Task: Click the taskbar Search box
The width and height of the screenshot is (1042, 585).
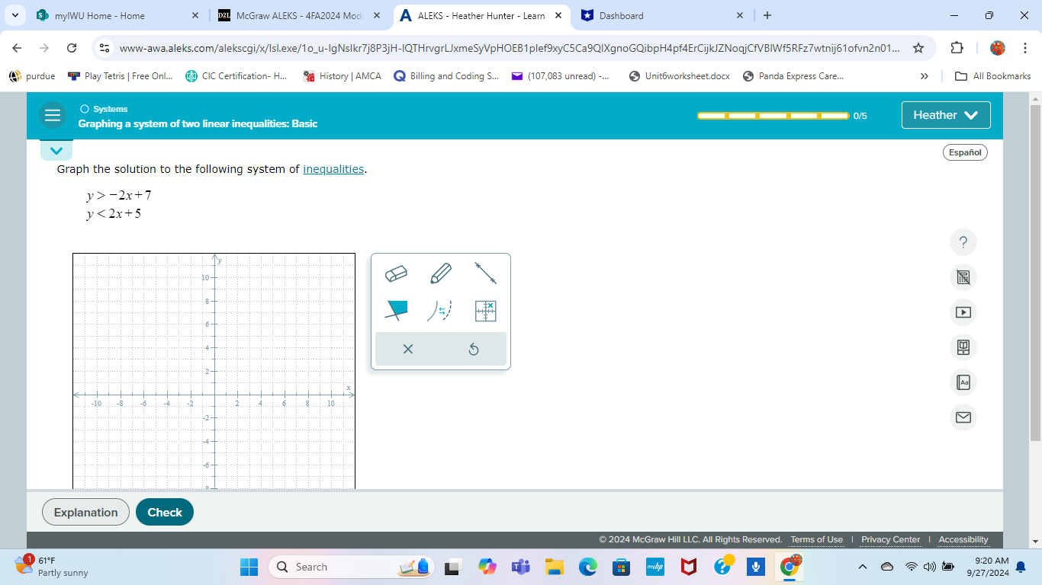Action: [x=352, y=567]
